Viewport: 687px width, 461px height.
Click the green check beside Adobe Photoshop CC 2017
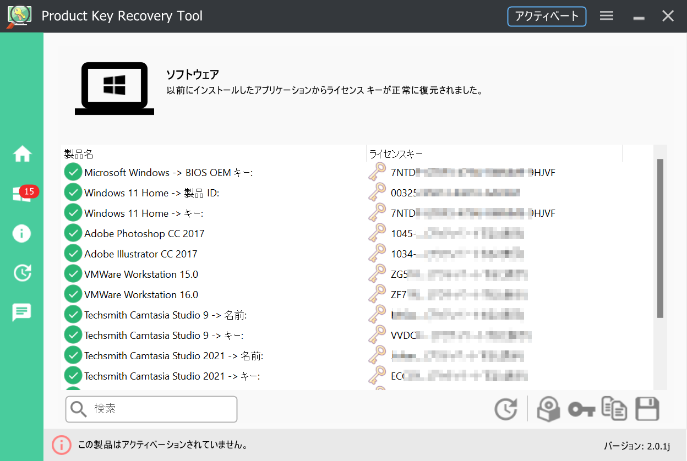73,233
